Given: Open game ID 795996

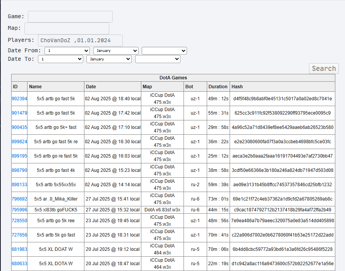Looking at the screenshot, I should pos(19,209).
